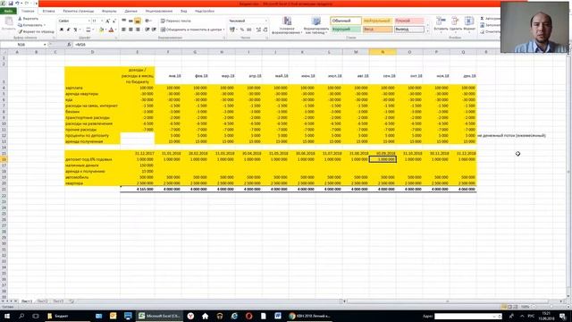Click the decrease decimal icon
The height and width of the screenshot is (322, 572).
[x=265, y=30]
